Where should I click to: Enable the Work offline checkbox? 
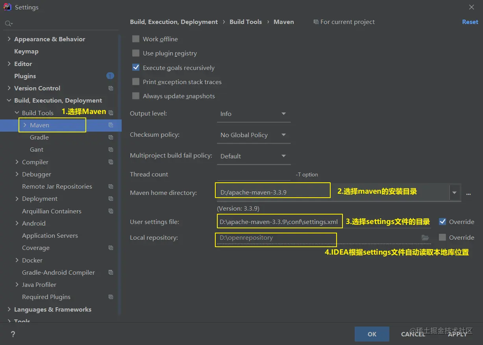click(136, 39)
